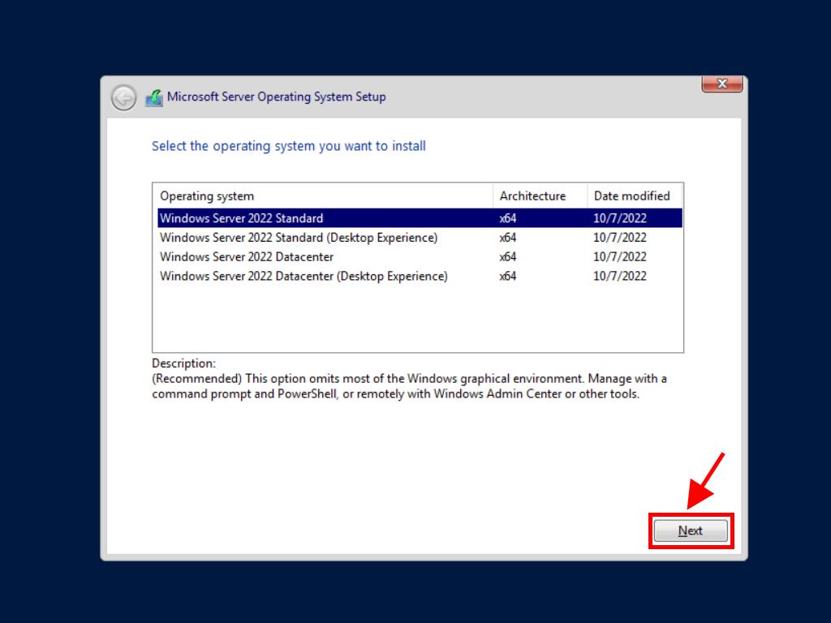The width and height of the screenshot is (831, 623).
Task: Close the Server Setup window
Action: click(721, 84)
